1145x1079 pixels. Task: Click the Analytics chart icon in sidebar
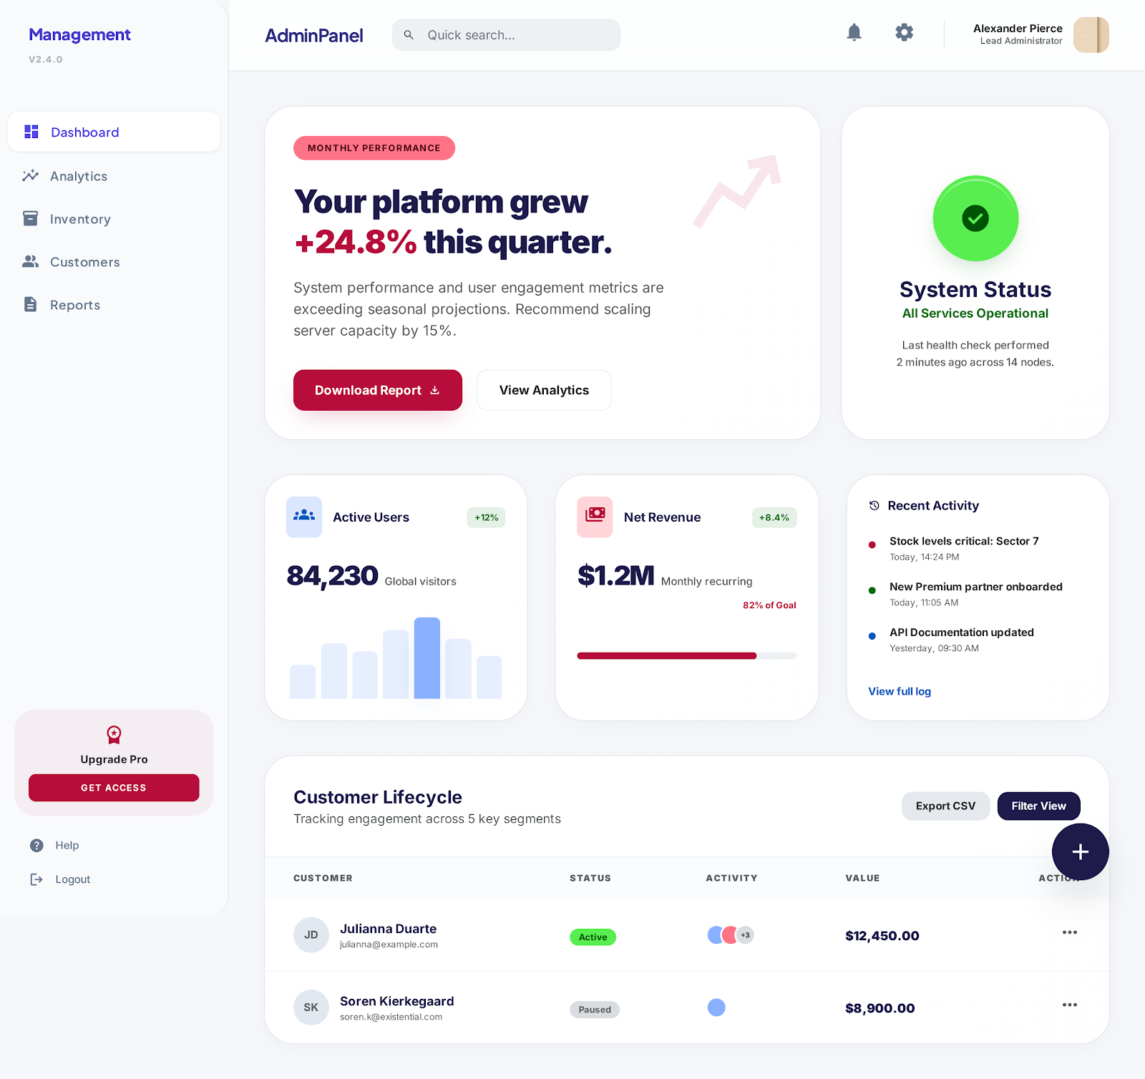coord(30,176)
